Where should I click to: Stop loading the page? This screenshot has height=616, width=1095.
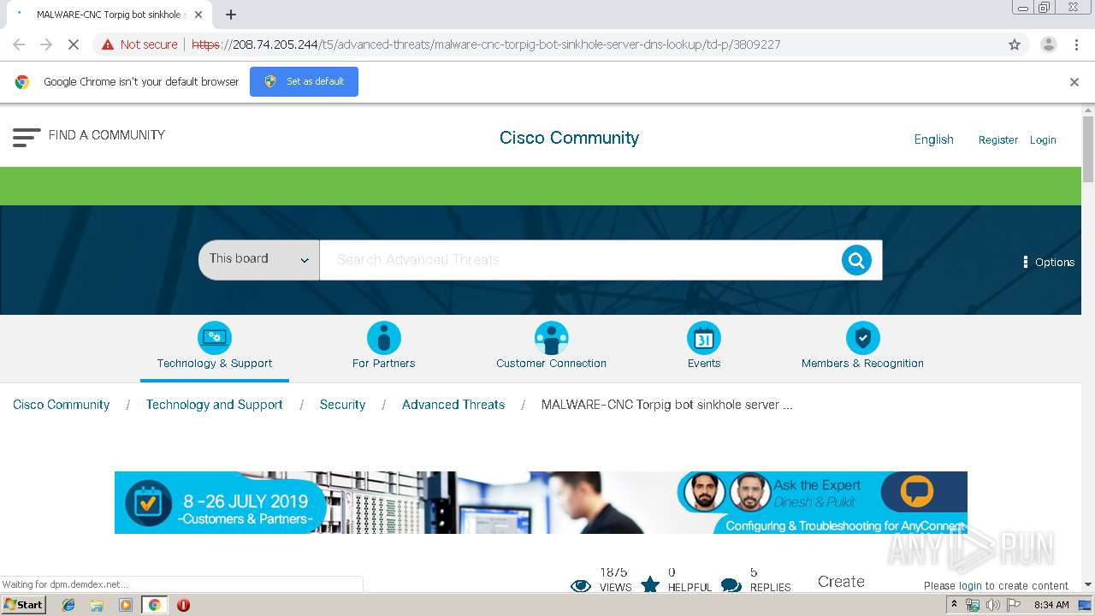click(x=74, y=44)
